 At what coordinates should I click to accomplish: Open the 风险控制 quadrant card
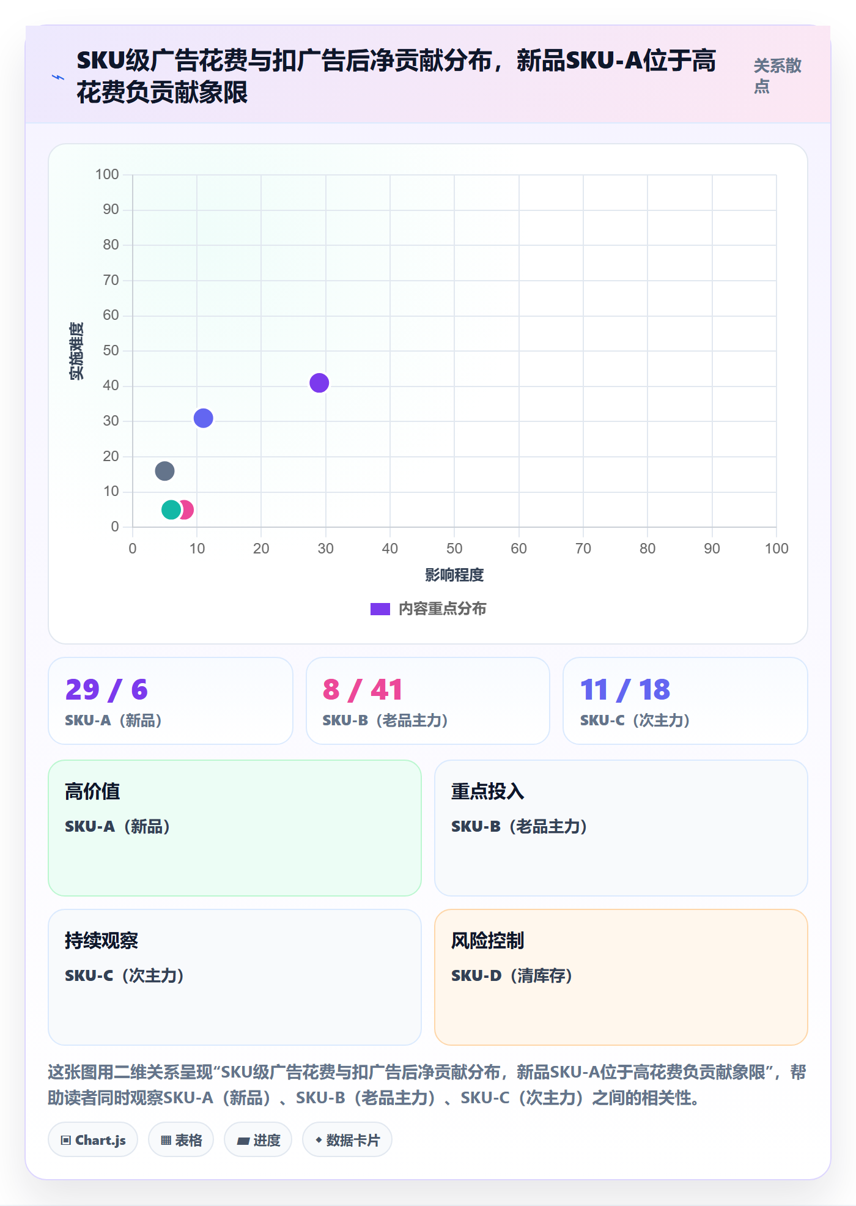621,977
